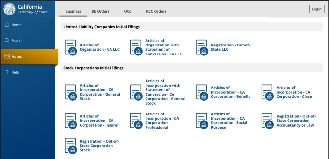329x159 pixels.
Task: Click the California Secretary of State seal logo
Action: click(x=10, y=9)
